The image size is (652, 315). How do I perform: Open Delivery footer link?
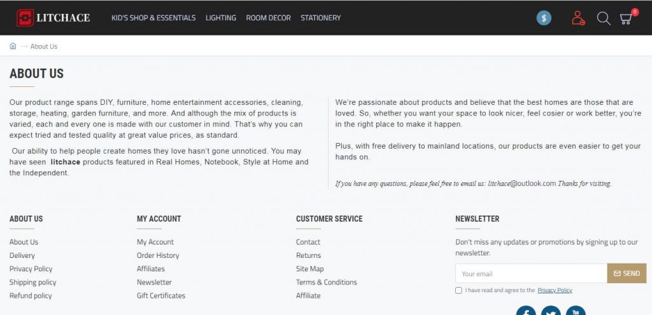click(22, 255)
